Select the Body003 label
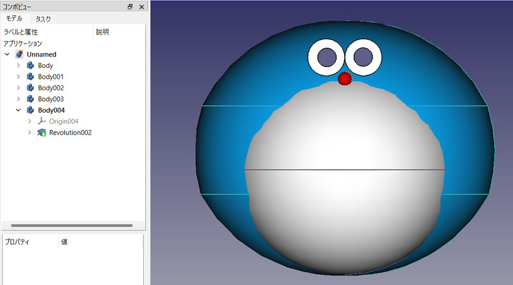The width and height of the screenshot is (513, 285). tap(51, 99)
